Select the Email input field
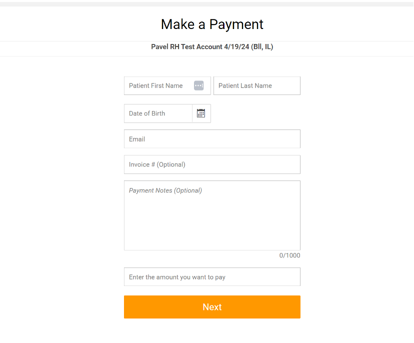The height and width of the screenshot is (343, 414). pyautogui.click(x=212, y=138)
